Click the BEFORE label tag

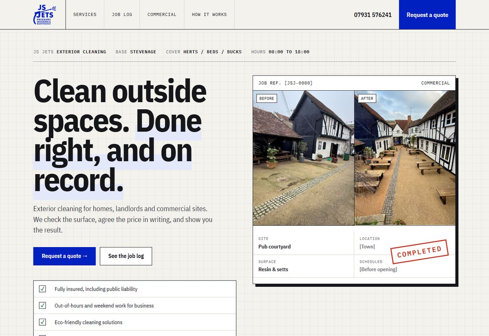point(267,99)
